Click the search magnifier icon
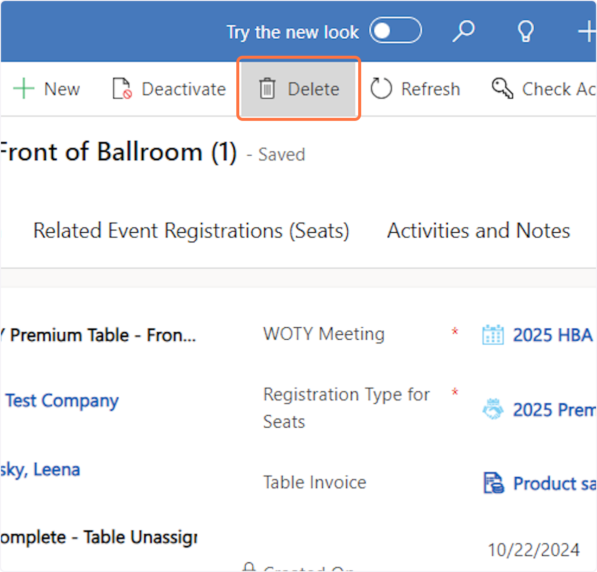 point(463,31)
